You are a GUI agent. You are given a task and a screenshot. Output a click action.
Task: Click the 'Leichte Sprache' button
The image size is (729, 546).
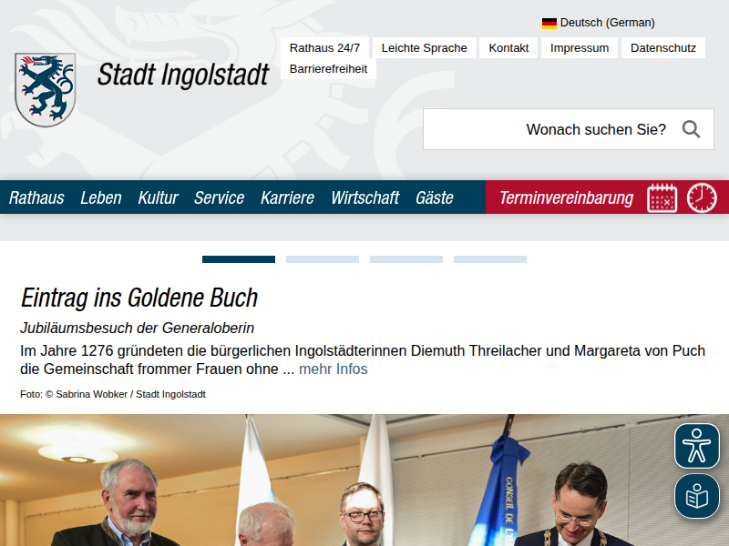click(x=424, y=47)
